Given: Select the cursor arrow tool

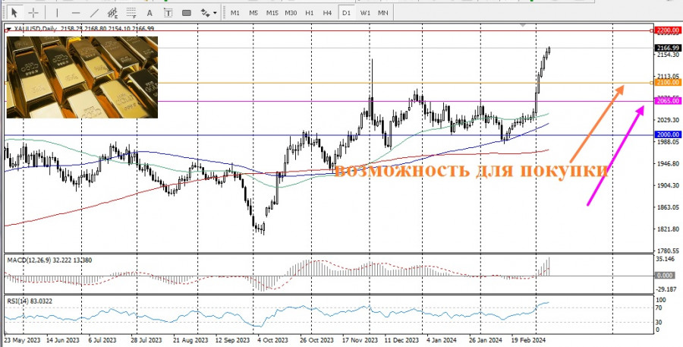Looking at the screenshot, I should tap(14, 13).
